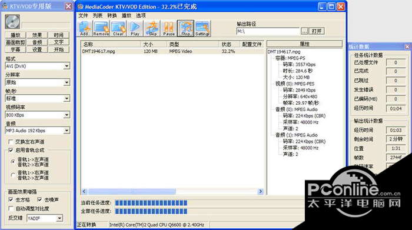Click the MediaCoder title bar app icon
Viewport: 412px width, 230px height.
tap(81, 7)
